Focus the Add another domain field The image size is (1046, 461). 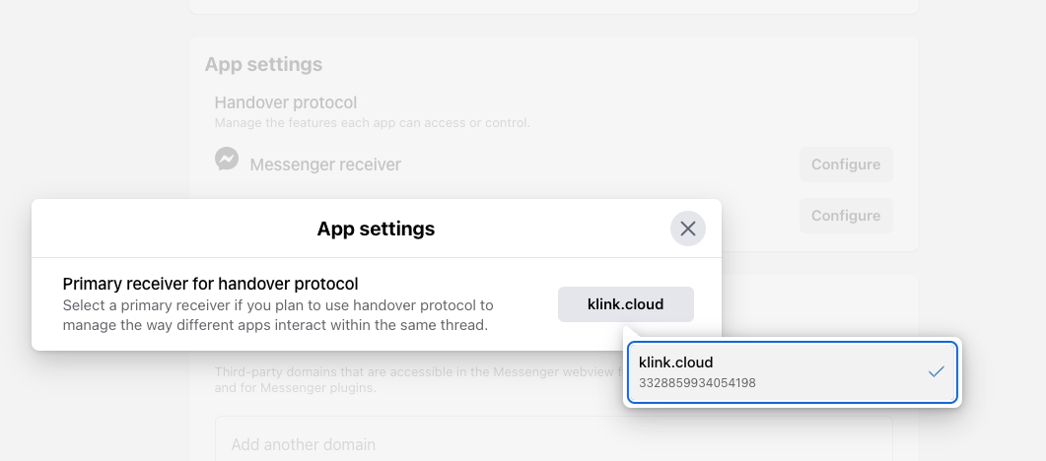tap(553, 444)
